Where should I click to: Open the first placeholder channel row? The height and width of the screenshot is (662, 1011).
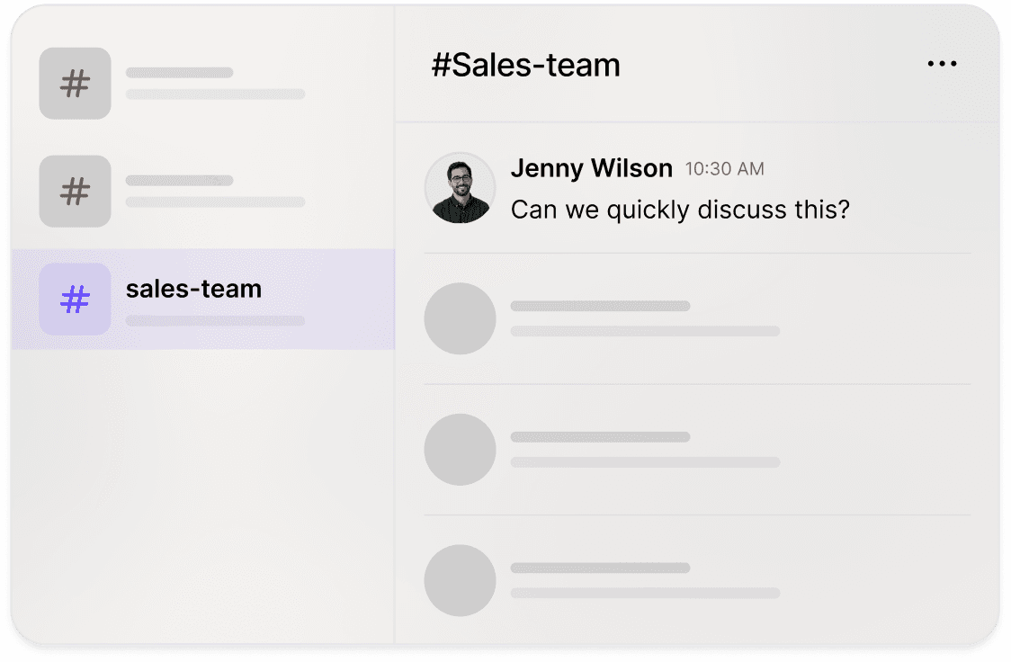[x=204, y=83]
